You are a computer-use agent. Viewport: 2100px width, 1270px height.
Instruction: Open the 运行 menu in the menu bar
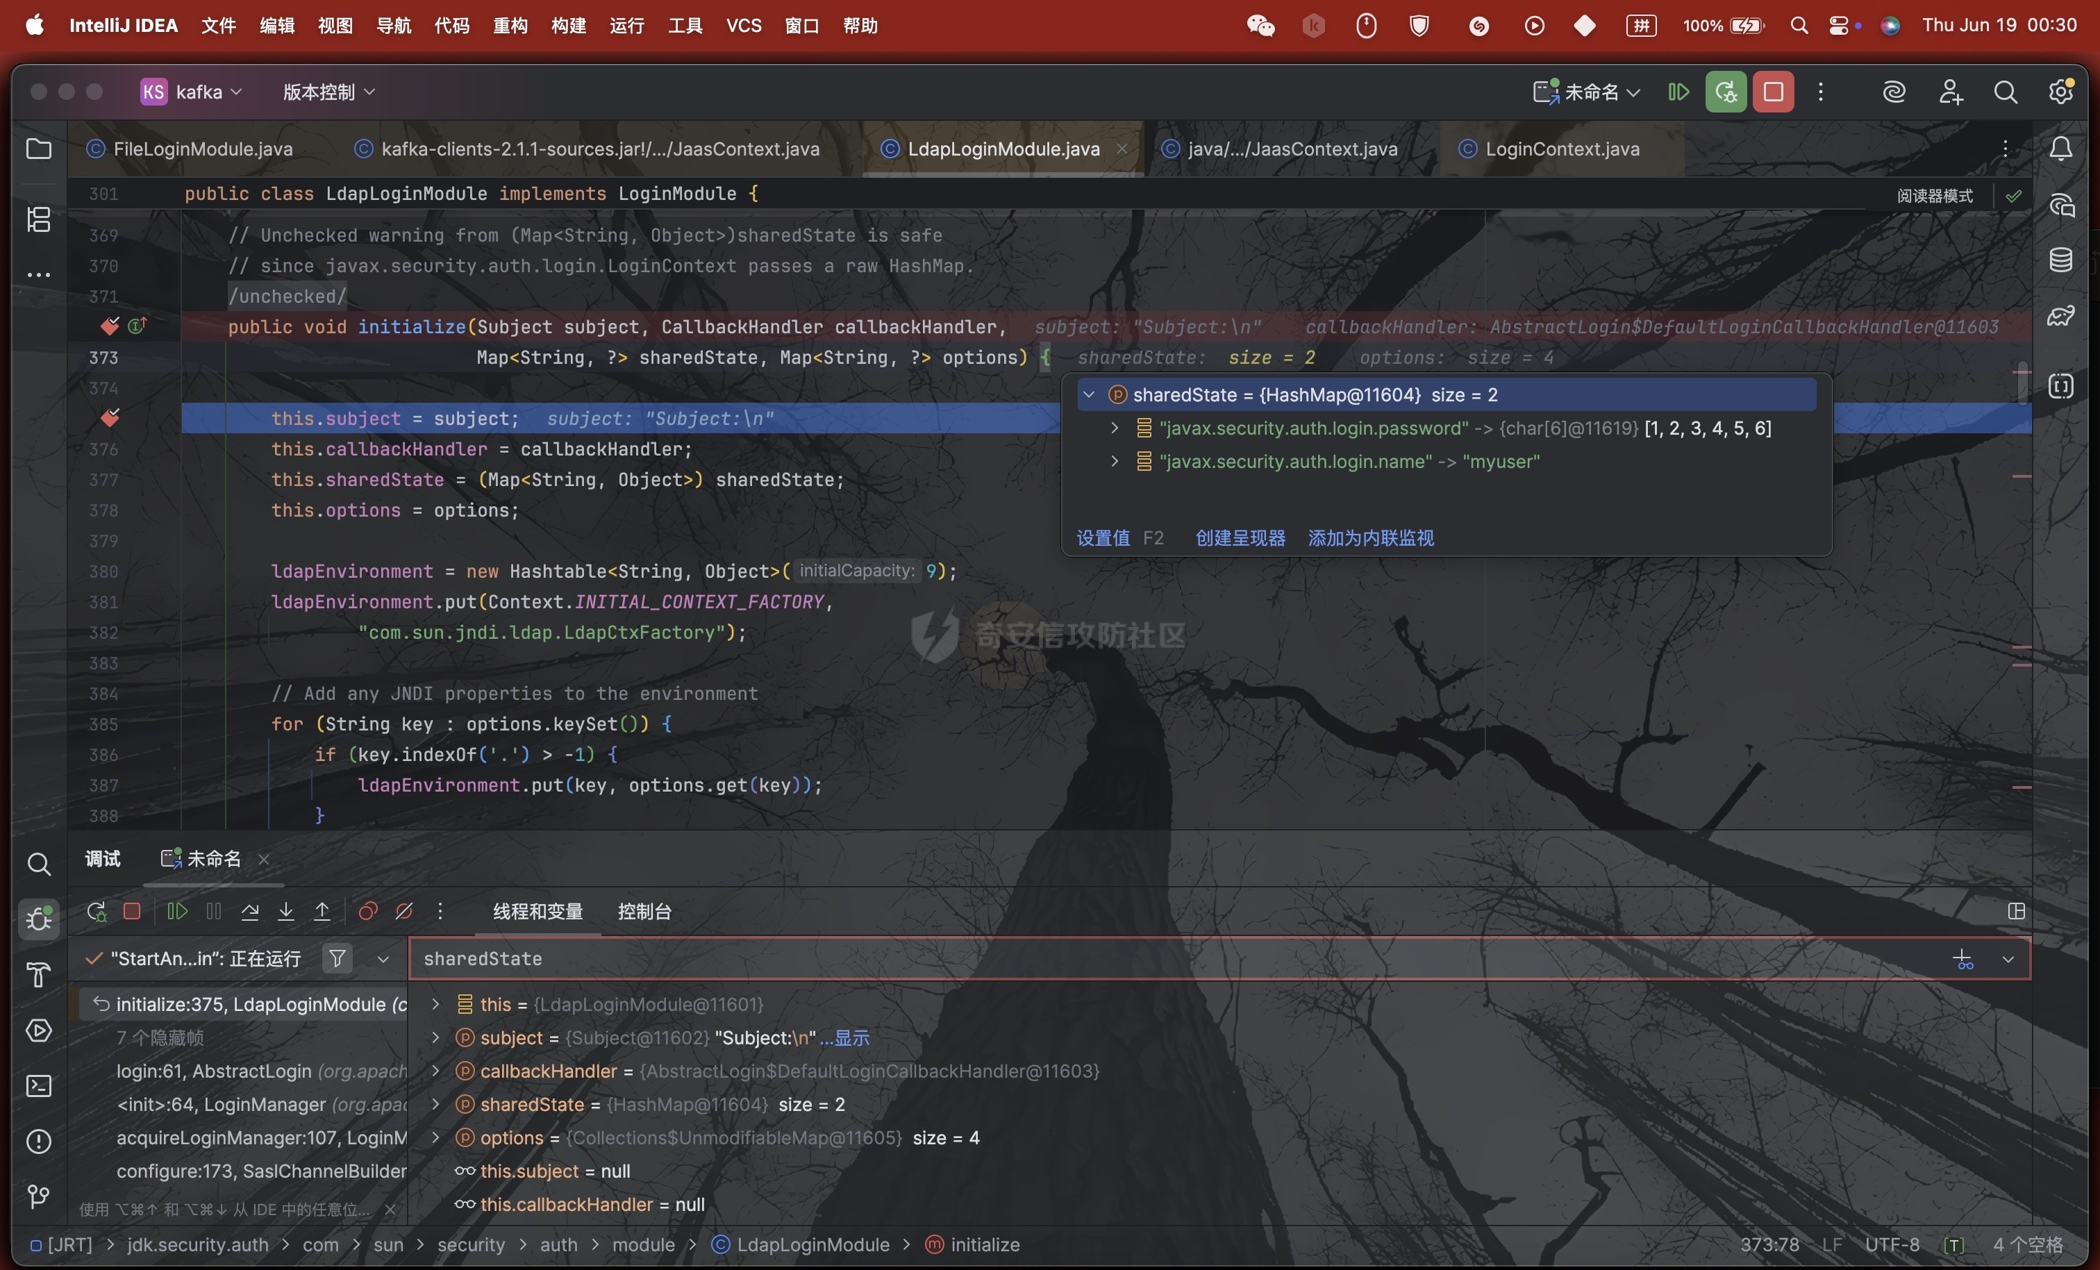click(626, 26)
